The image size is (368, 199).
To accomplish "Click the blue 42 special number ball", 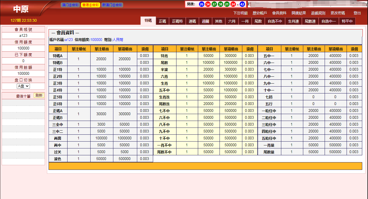I will (x=242, y=4).
